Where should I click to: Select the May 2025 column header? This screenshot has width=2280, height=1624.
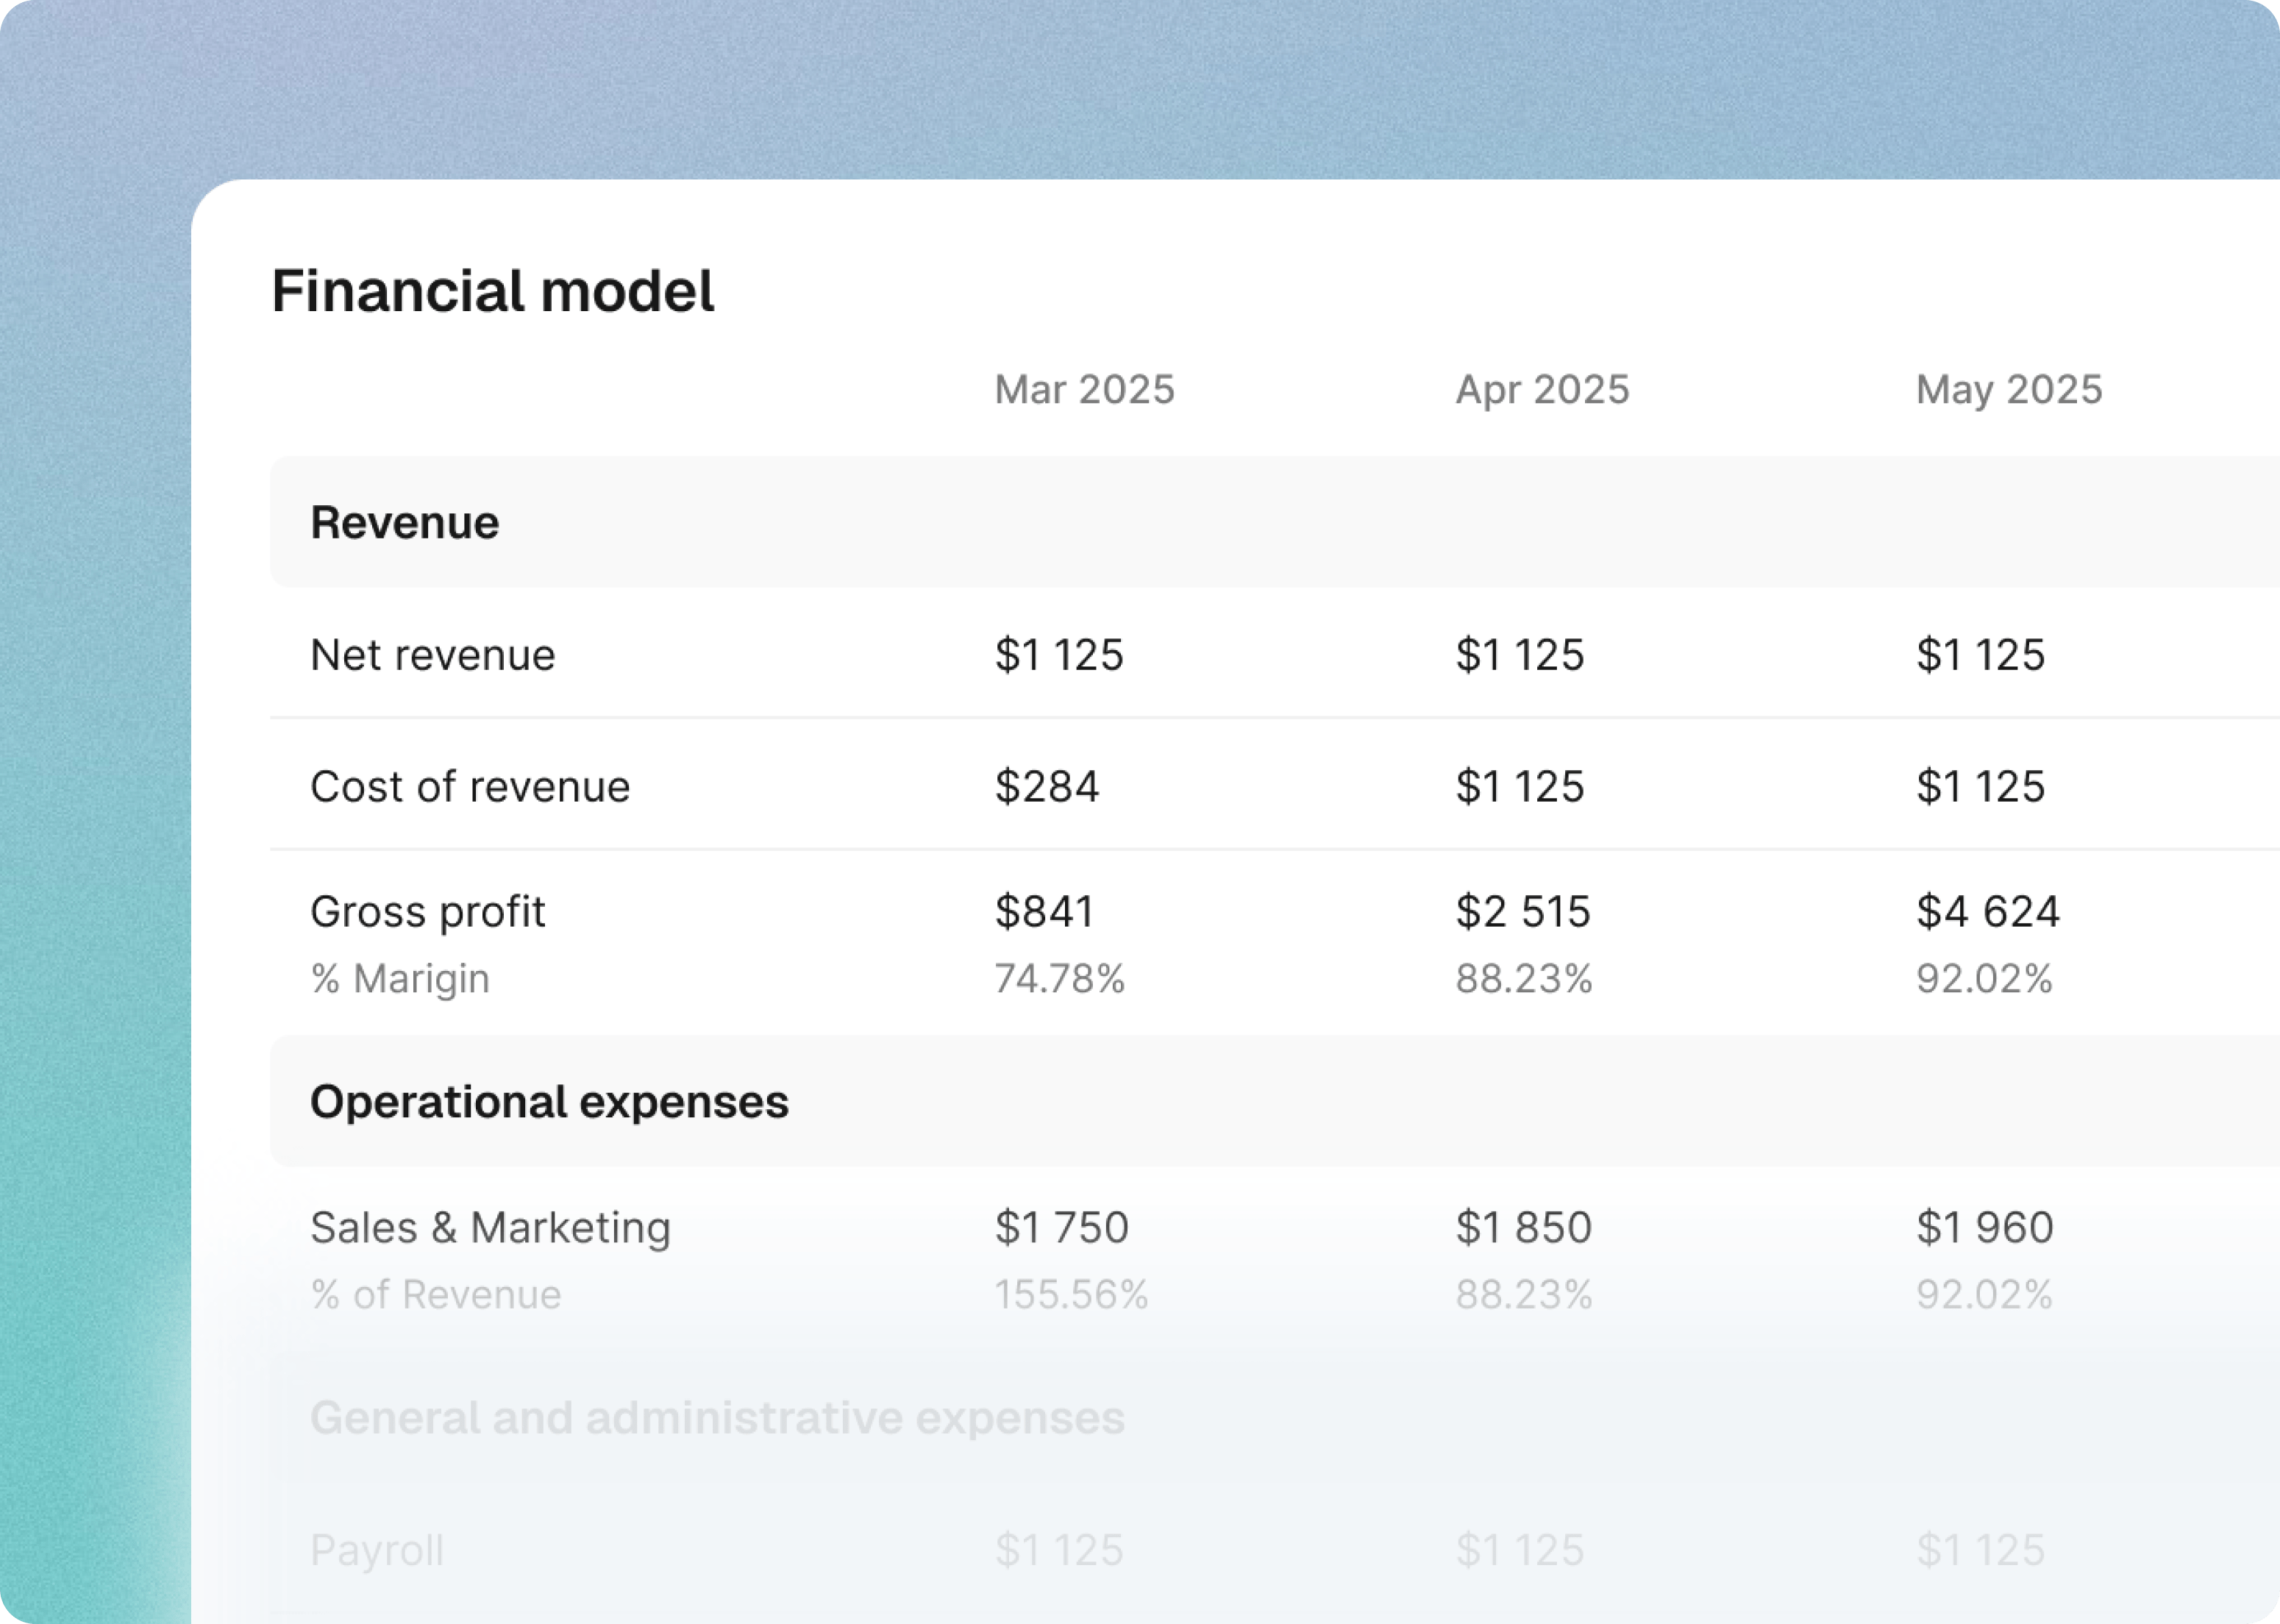(x=2008, y=389)
